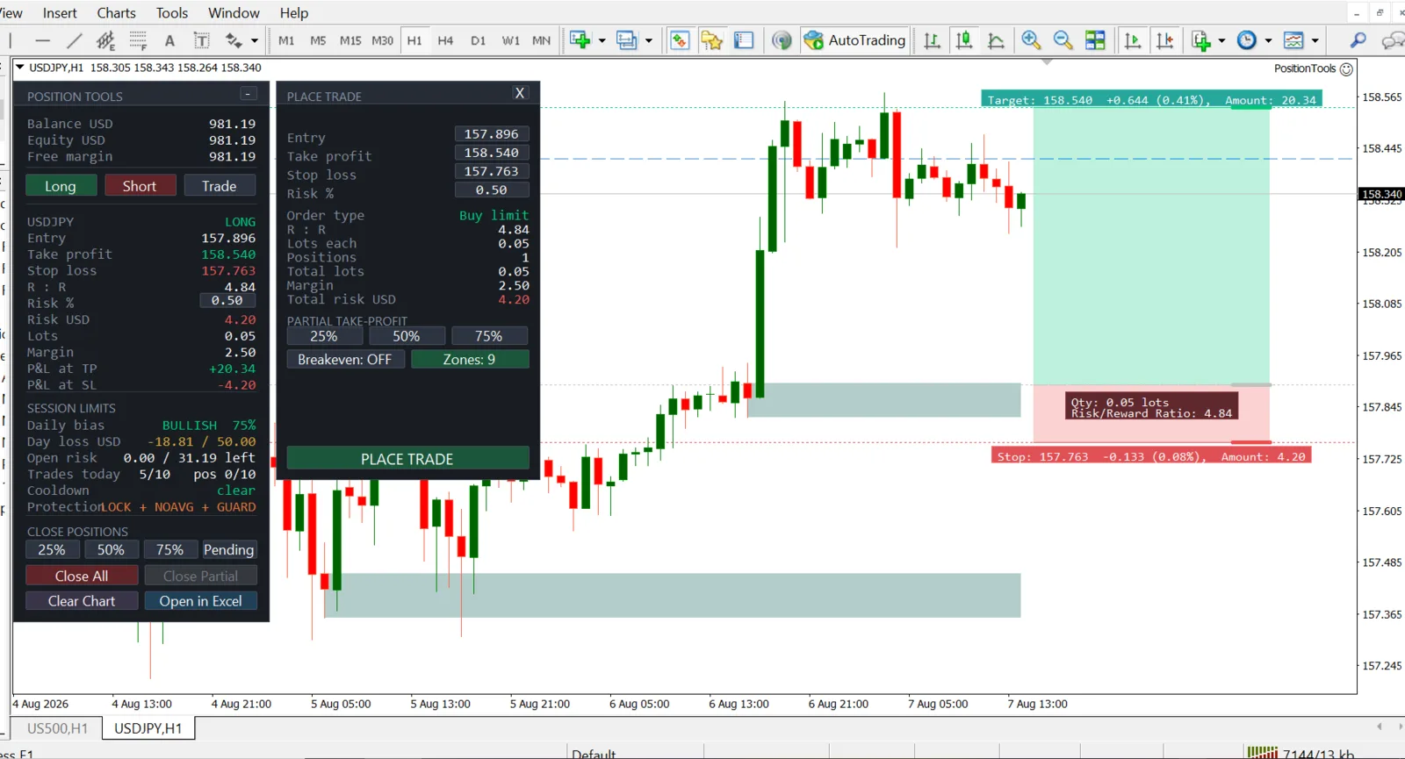The image size is (1405, 759).
Task: Click the Trade button
Action: pyautogui.click(x=220, y=186)
